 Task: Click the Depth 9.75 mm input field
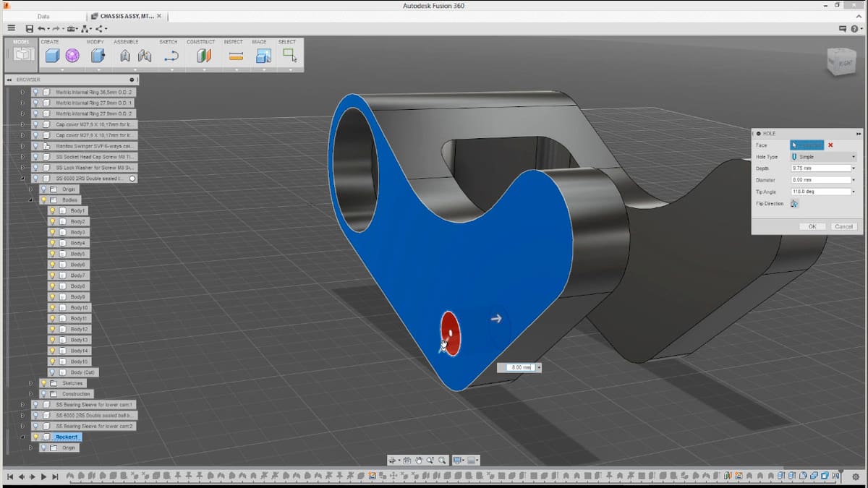(x=821, y=168)
